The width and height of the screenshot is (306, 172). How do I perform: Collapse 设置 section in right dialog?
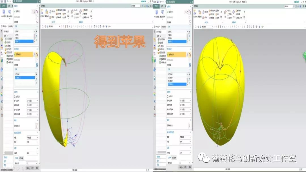[191, 148]
